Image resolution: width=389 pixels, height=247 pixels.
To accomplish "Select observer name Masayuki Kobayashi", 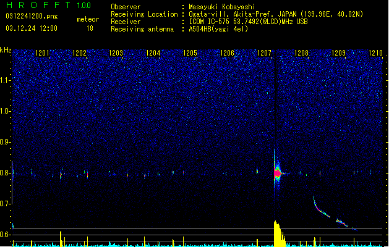I will click(x=222, y=7).
